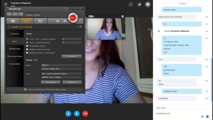
Task: Click the спасибки)) chat message
Action: (x=176, y=98)
